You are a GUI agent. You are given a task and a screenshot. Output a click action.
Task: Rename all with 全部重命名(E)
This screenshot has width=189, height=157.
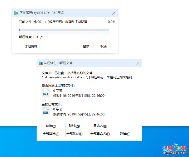(x=101, y=134)
